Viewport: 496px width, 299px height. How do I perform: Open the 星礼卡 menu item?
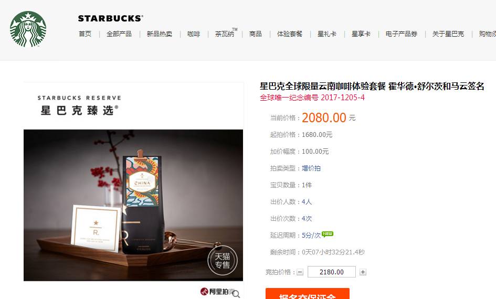[x=327, y=34]
